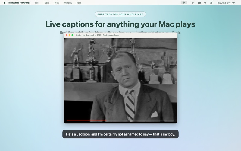Close the that's_my_boy.mp4 video window
The height and width of the screenshot is (151, 241).
click(x=67, y=35)
